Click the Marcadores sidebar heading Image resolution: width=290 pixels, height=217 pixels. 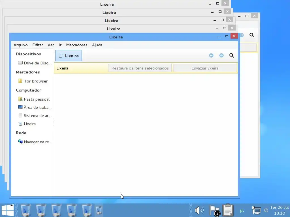(x=28, y=72)
